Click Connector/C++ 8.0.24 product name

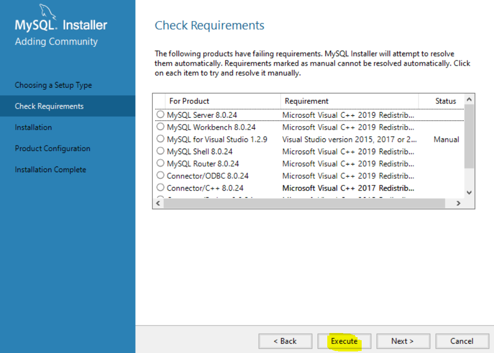[205, 188]
